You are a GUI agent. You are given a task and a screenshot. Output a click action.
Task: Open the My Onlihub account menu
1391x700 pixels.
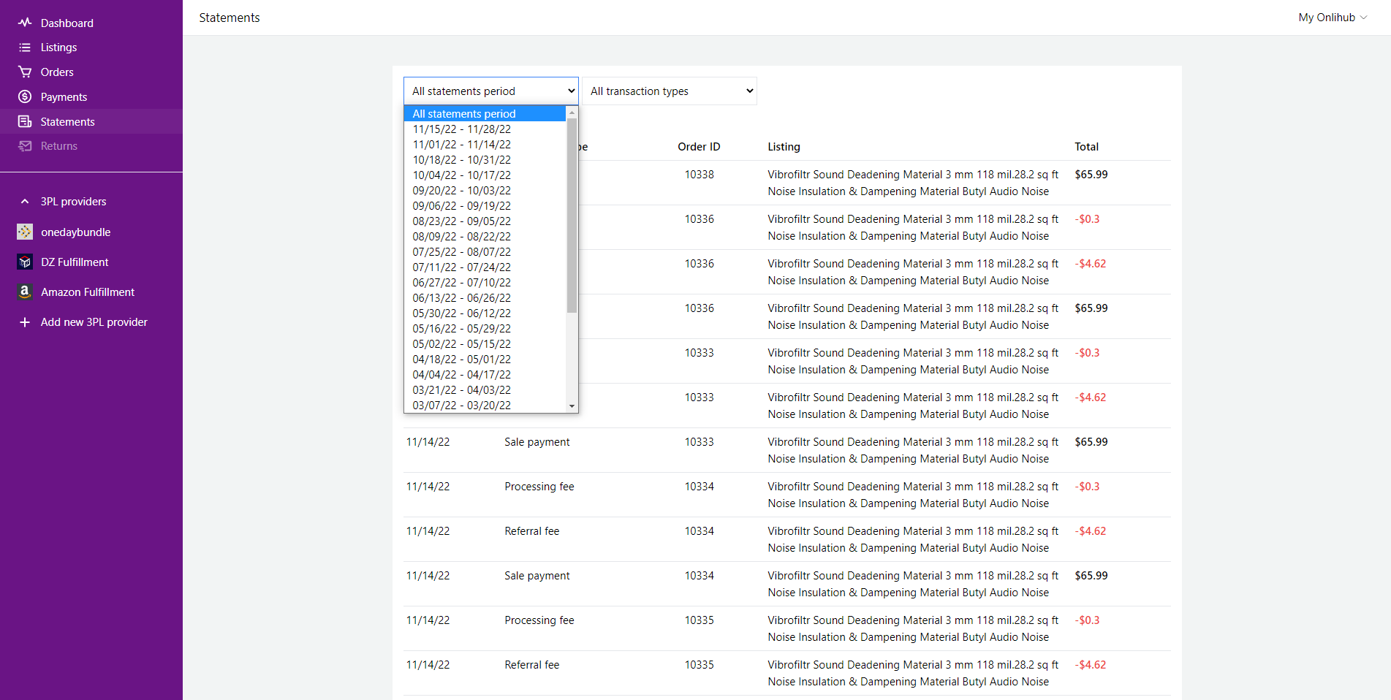(x=1333, y=18)
